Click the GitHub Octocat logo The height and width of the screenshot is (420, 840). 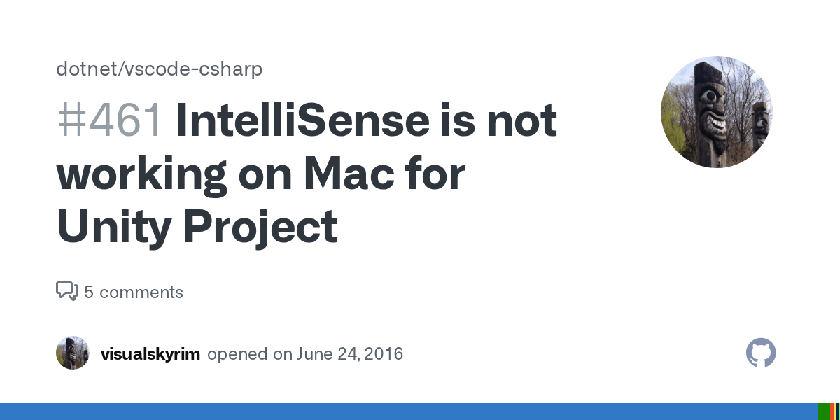tap(761, 353)
